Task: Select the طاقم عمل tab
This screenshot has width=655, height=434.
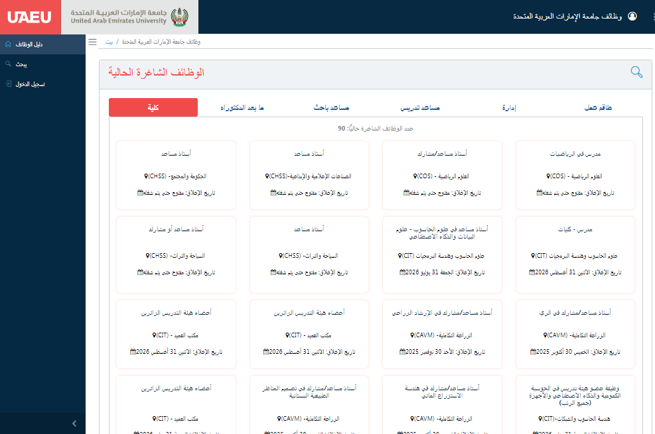Action: point(597,107)
